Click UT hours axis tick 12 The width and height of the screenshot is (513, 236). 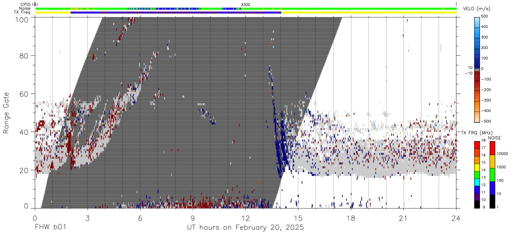point(246,219)
